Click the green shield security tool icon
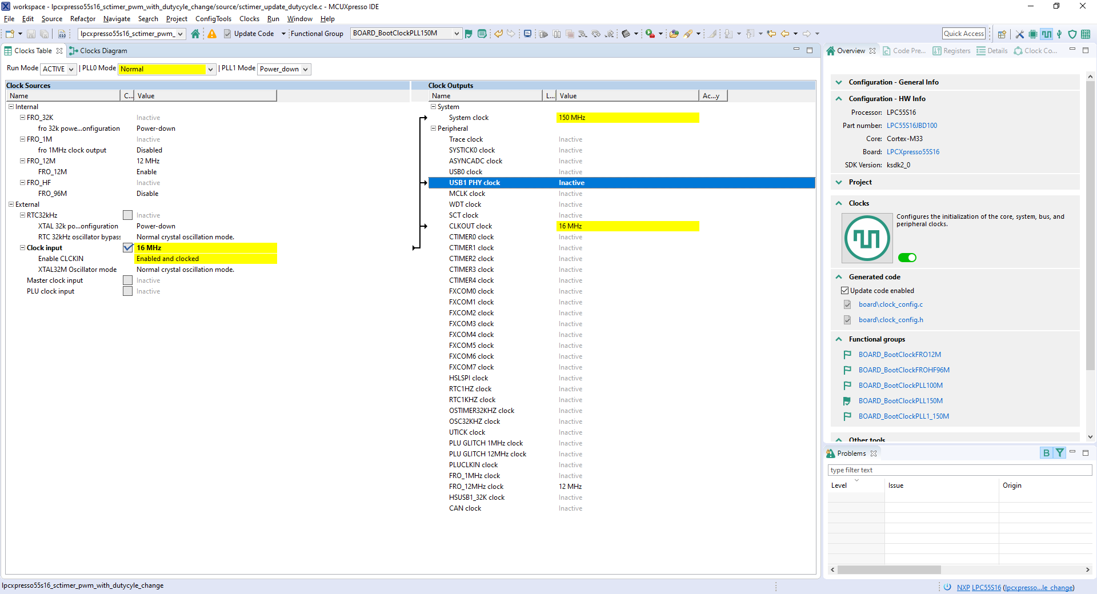The image size is (1097, 594). [1072, 34]
